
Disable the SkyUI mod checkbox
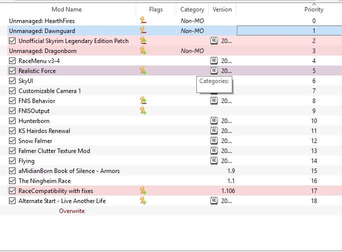point(12,81)
